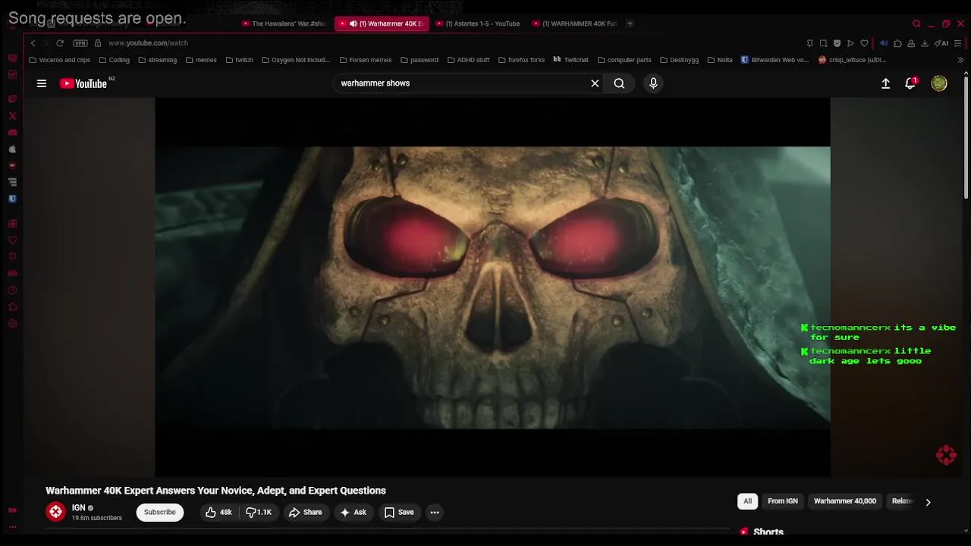Open the streaming bookmark folder

[x=157, y=60]
